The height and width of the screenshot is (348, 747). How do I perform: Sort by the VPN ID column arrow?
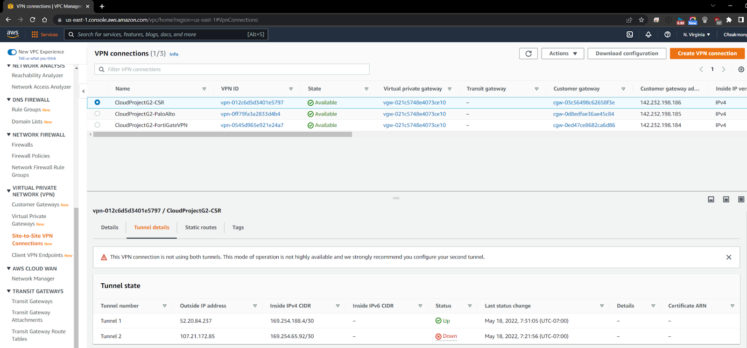tap(291, 89)
